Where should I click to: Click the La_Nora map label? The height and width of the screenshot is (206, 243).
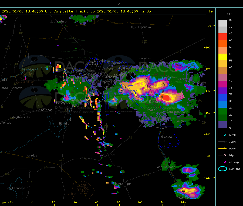[x=107, y=68]
